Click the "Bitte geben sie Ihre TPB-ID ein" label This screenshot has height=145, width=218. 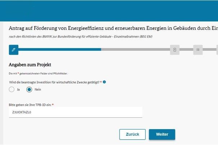tap(31, 105)
